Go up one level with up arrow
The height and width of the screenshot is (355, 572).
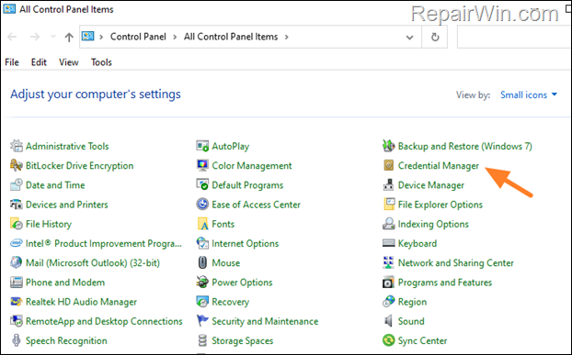(x=69, y=37)
